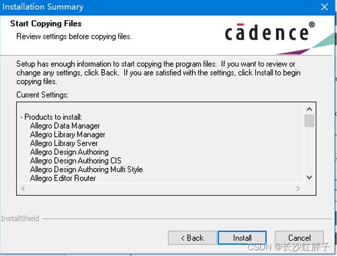Select Allegro Editor Router line
This screenshot has height=256, width=337.
63,178
